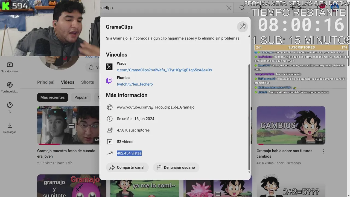Switch to the Shorts channel tab
The image size is (350, 197).
(87, 82)
